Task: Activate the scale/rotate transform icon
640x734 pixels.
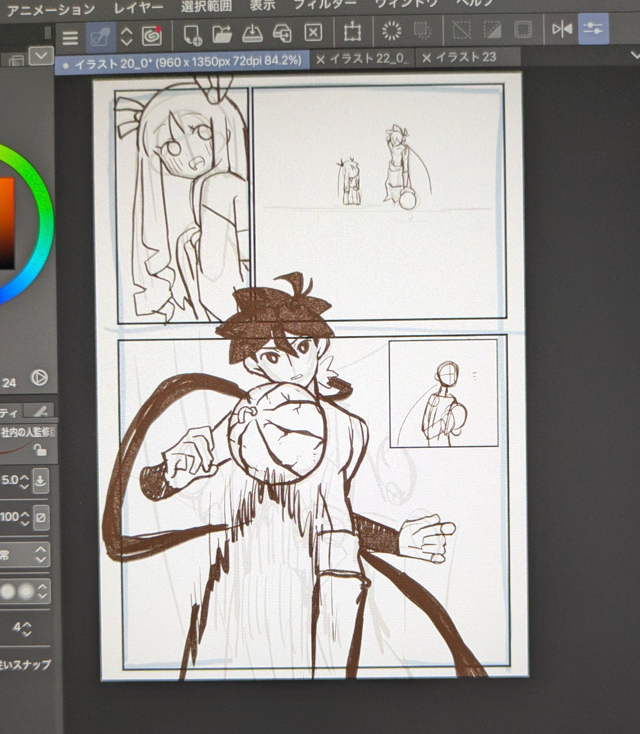Action: click(x=353, y=32)
